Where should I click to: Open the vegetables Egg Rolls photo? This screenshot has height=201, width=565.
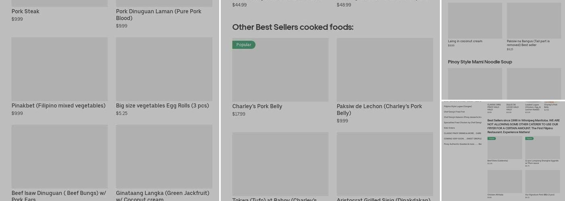[164, 69]
